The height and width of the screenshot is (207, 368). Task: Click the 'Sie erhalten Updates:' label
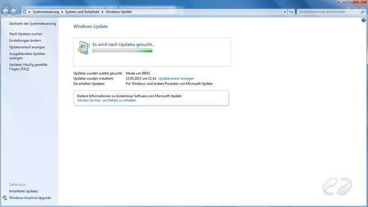89,84
